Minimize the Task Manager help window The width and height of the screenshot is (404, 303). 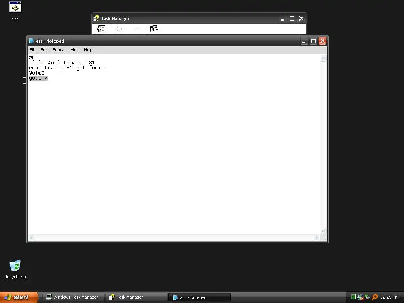[282, 19]
